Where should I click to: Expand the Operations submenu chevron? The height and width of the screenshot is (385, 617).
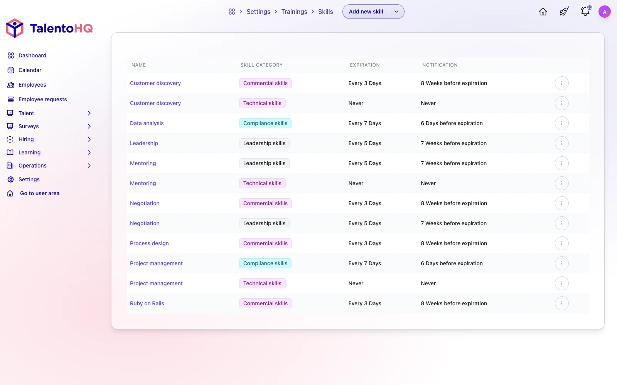89,166
